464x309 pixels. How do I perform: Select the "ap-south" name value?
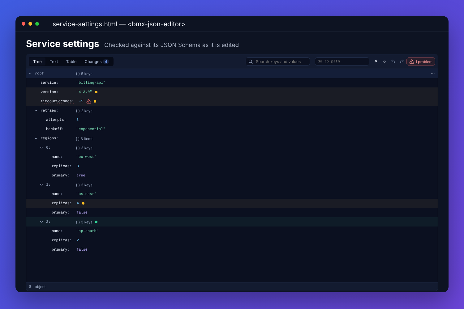(88, 231)
